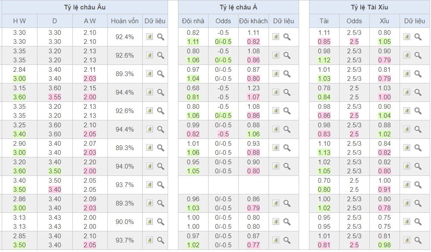Open chart icon in Tài Xỉu row with 1.13
The height and width of the screenshot is (252, 431).
coord(407,148)
